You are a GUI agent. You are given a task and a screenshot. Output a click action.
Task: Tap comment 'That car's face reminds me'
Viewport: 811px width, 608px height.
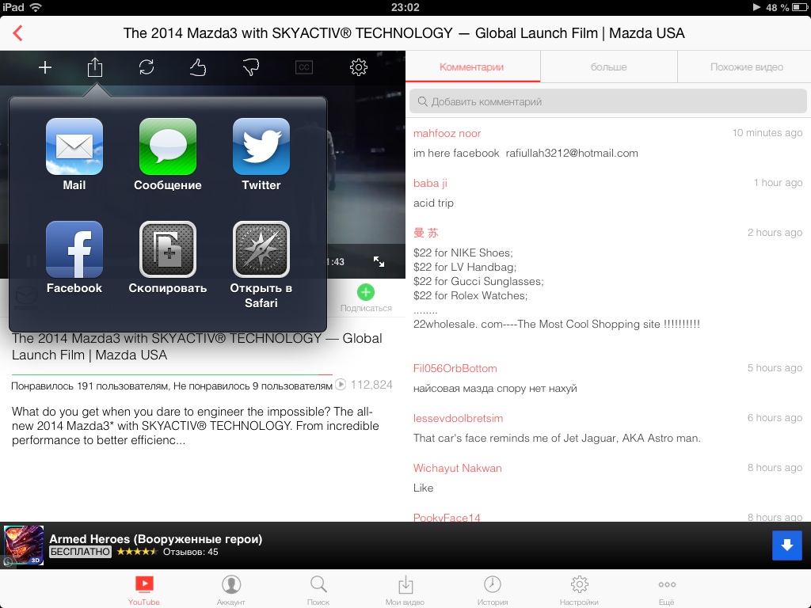pyautogui.click(x=557, y=438)
